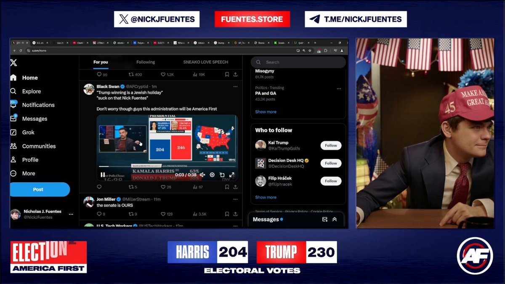Switch to the For you tab
Image resolution: width=505 pixels, height=284 pixels.
pos(101,62)
